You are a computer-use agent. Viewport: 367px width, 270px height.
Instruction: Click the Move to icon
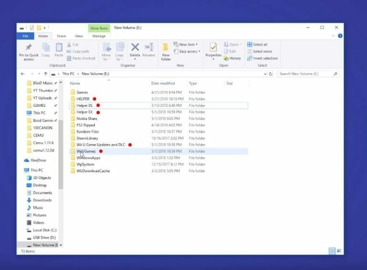coord(106,48)
